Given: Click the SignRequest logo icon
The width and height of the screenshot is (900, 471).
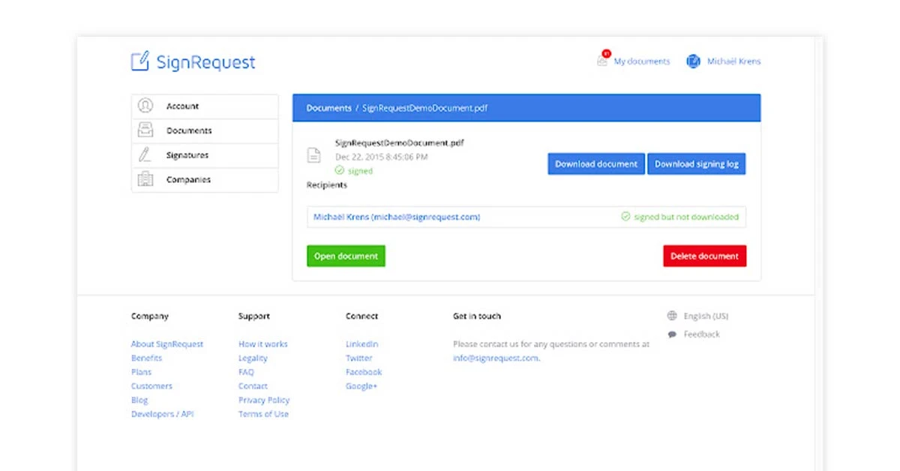Looking at the screenshot, I should click(x=140, y=61).
